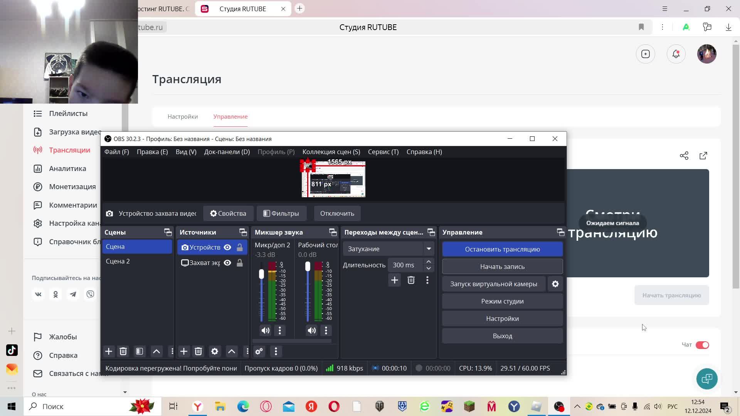Toggle the Чат switch on RUTUBE

tap(702, 345)
